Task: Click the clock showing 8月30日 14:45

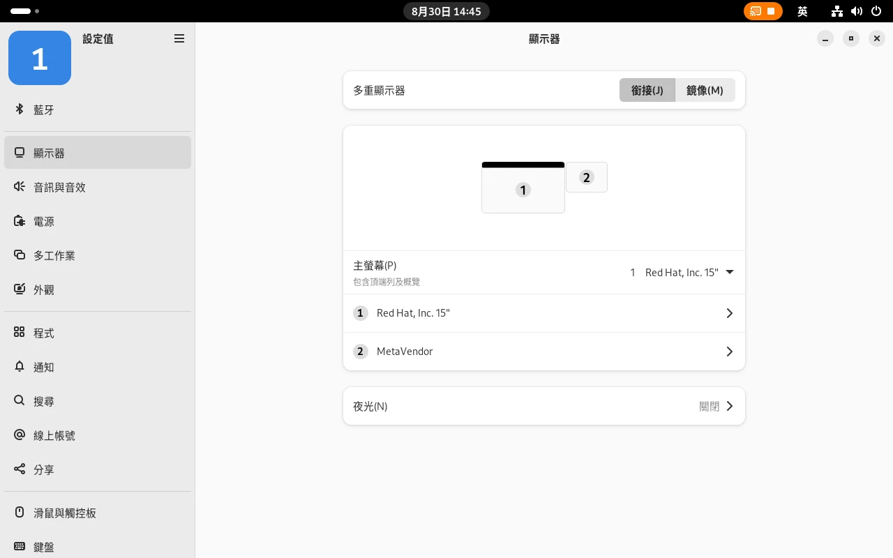Action: click(x=446, y=11)
